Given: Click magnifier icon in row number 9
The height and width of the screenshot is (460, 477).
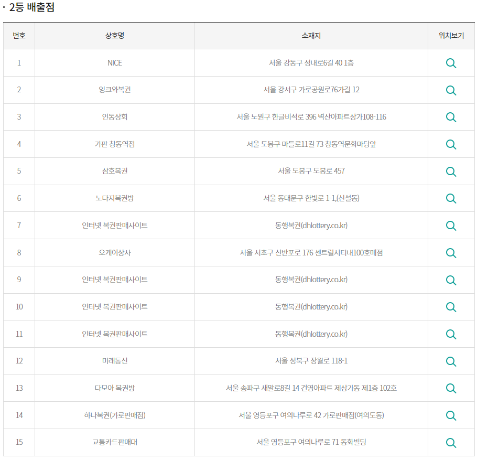Looking at the screenshot, I should coord(451,280).
